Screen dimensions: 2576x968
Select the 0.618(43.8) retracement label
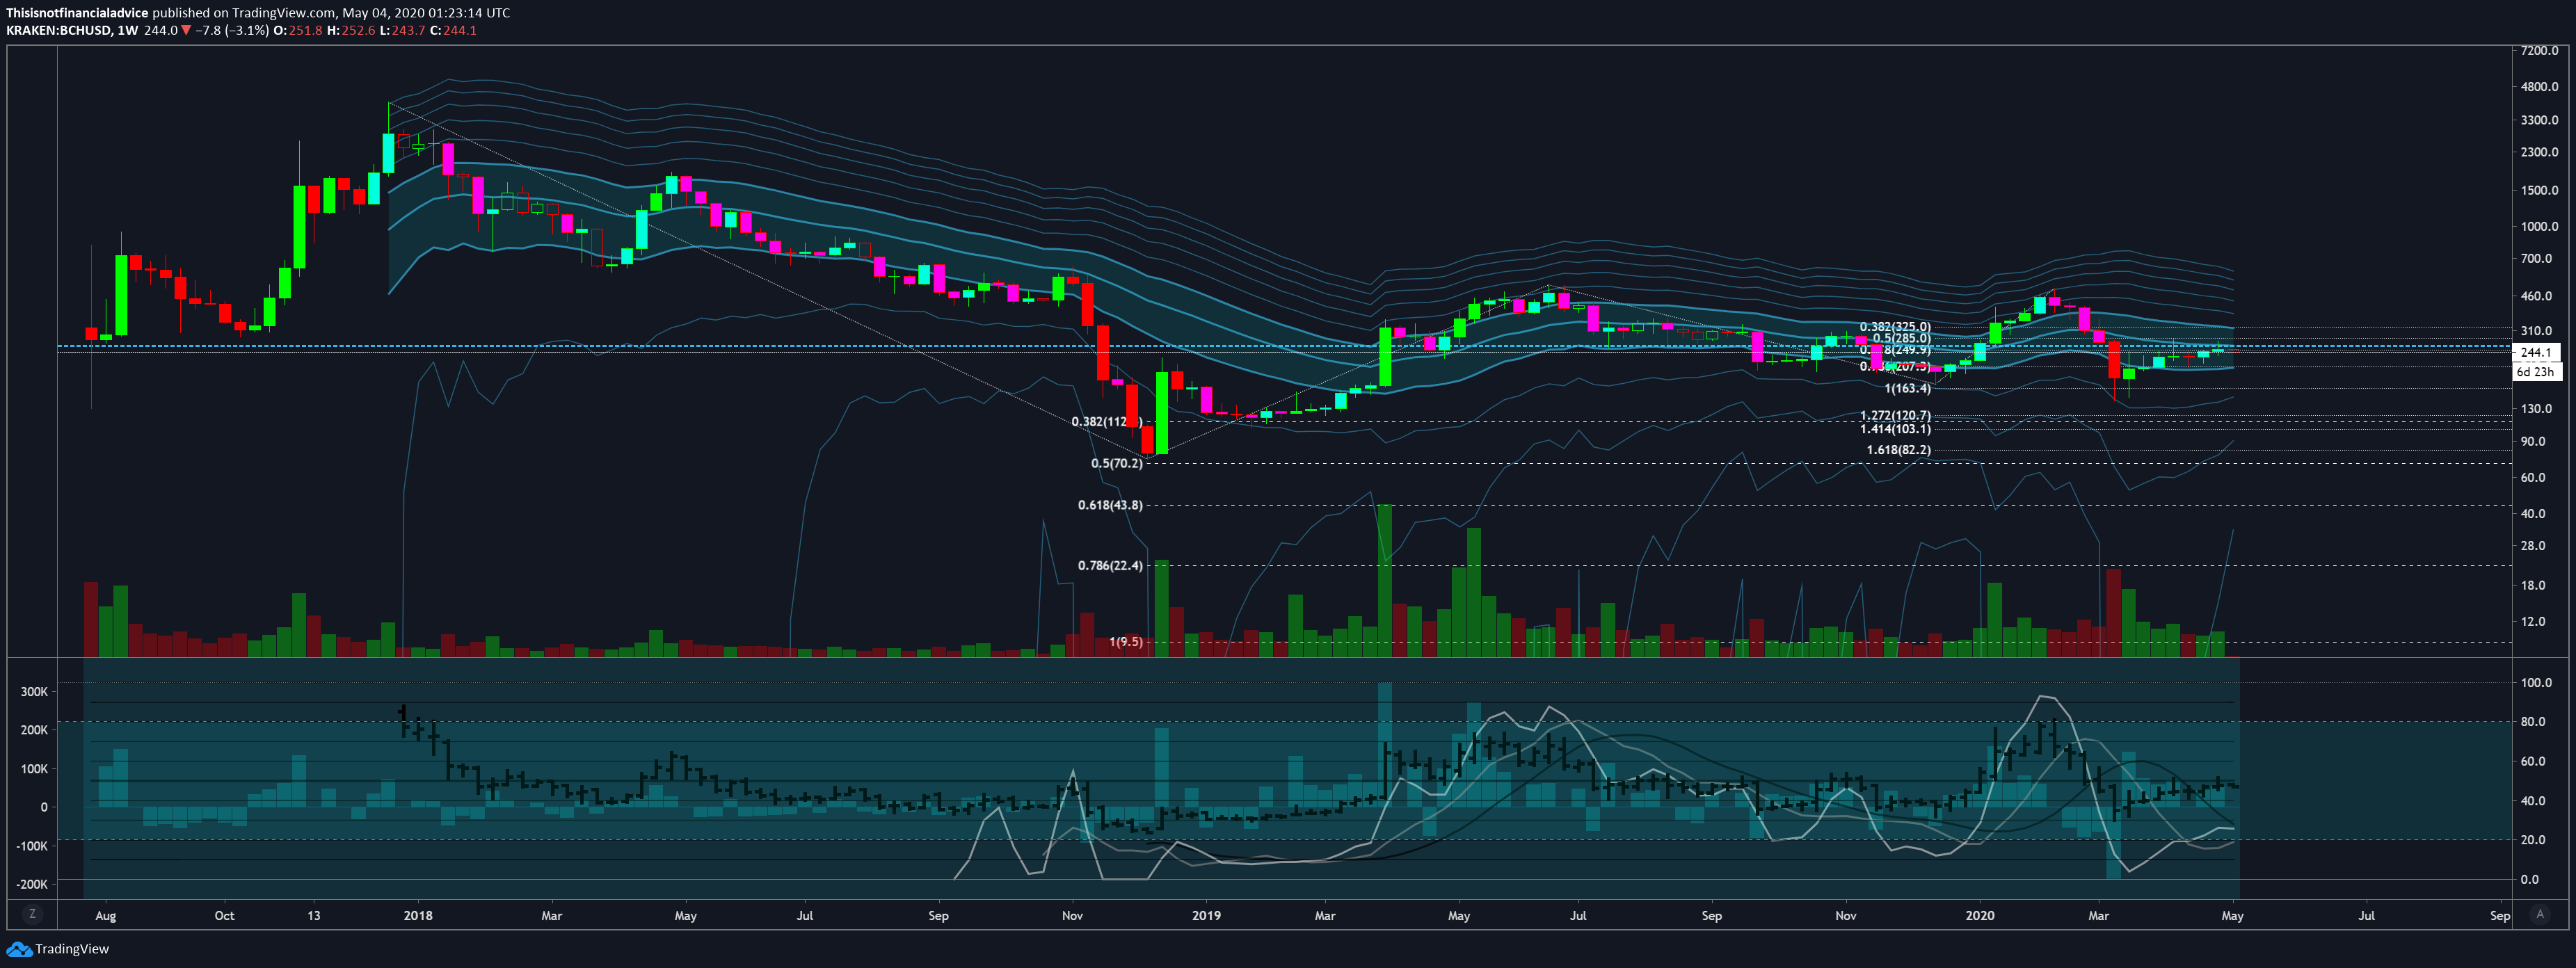(x=1110, y=505)
